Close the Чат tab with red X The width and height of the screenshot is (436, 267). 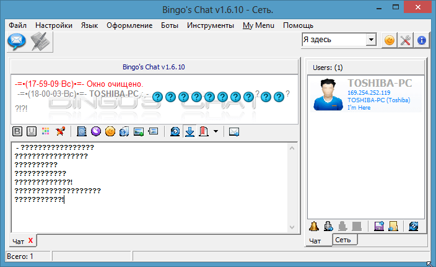click(x=30, y=240)
